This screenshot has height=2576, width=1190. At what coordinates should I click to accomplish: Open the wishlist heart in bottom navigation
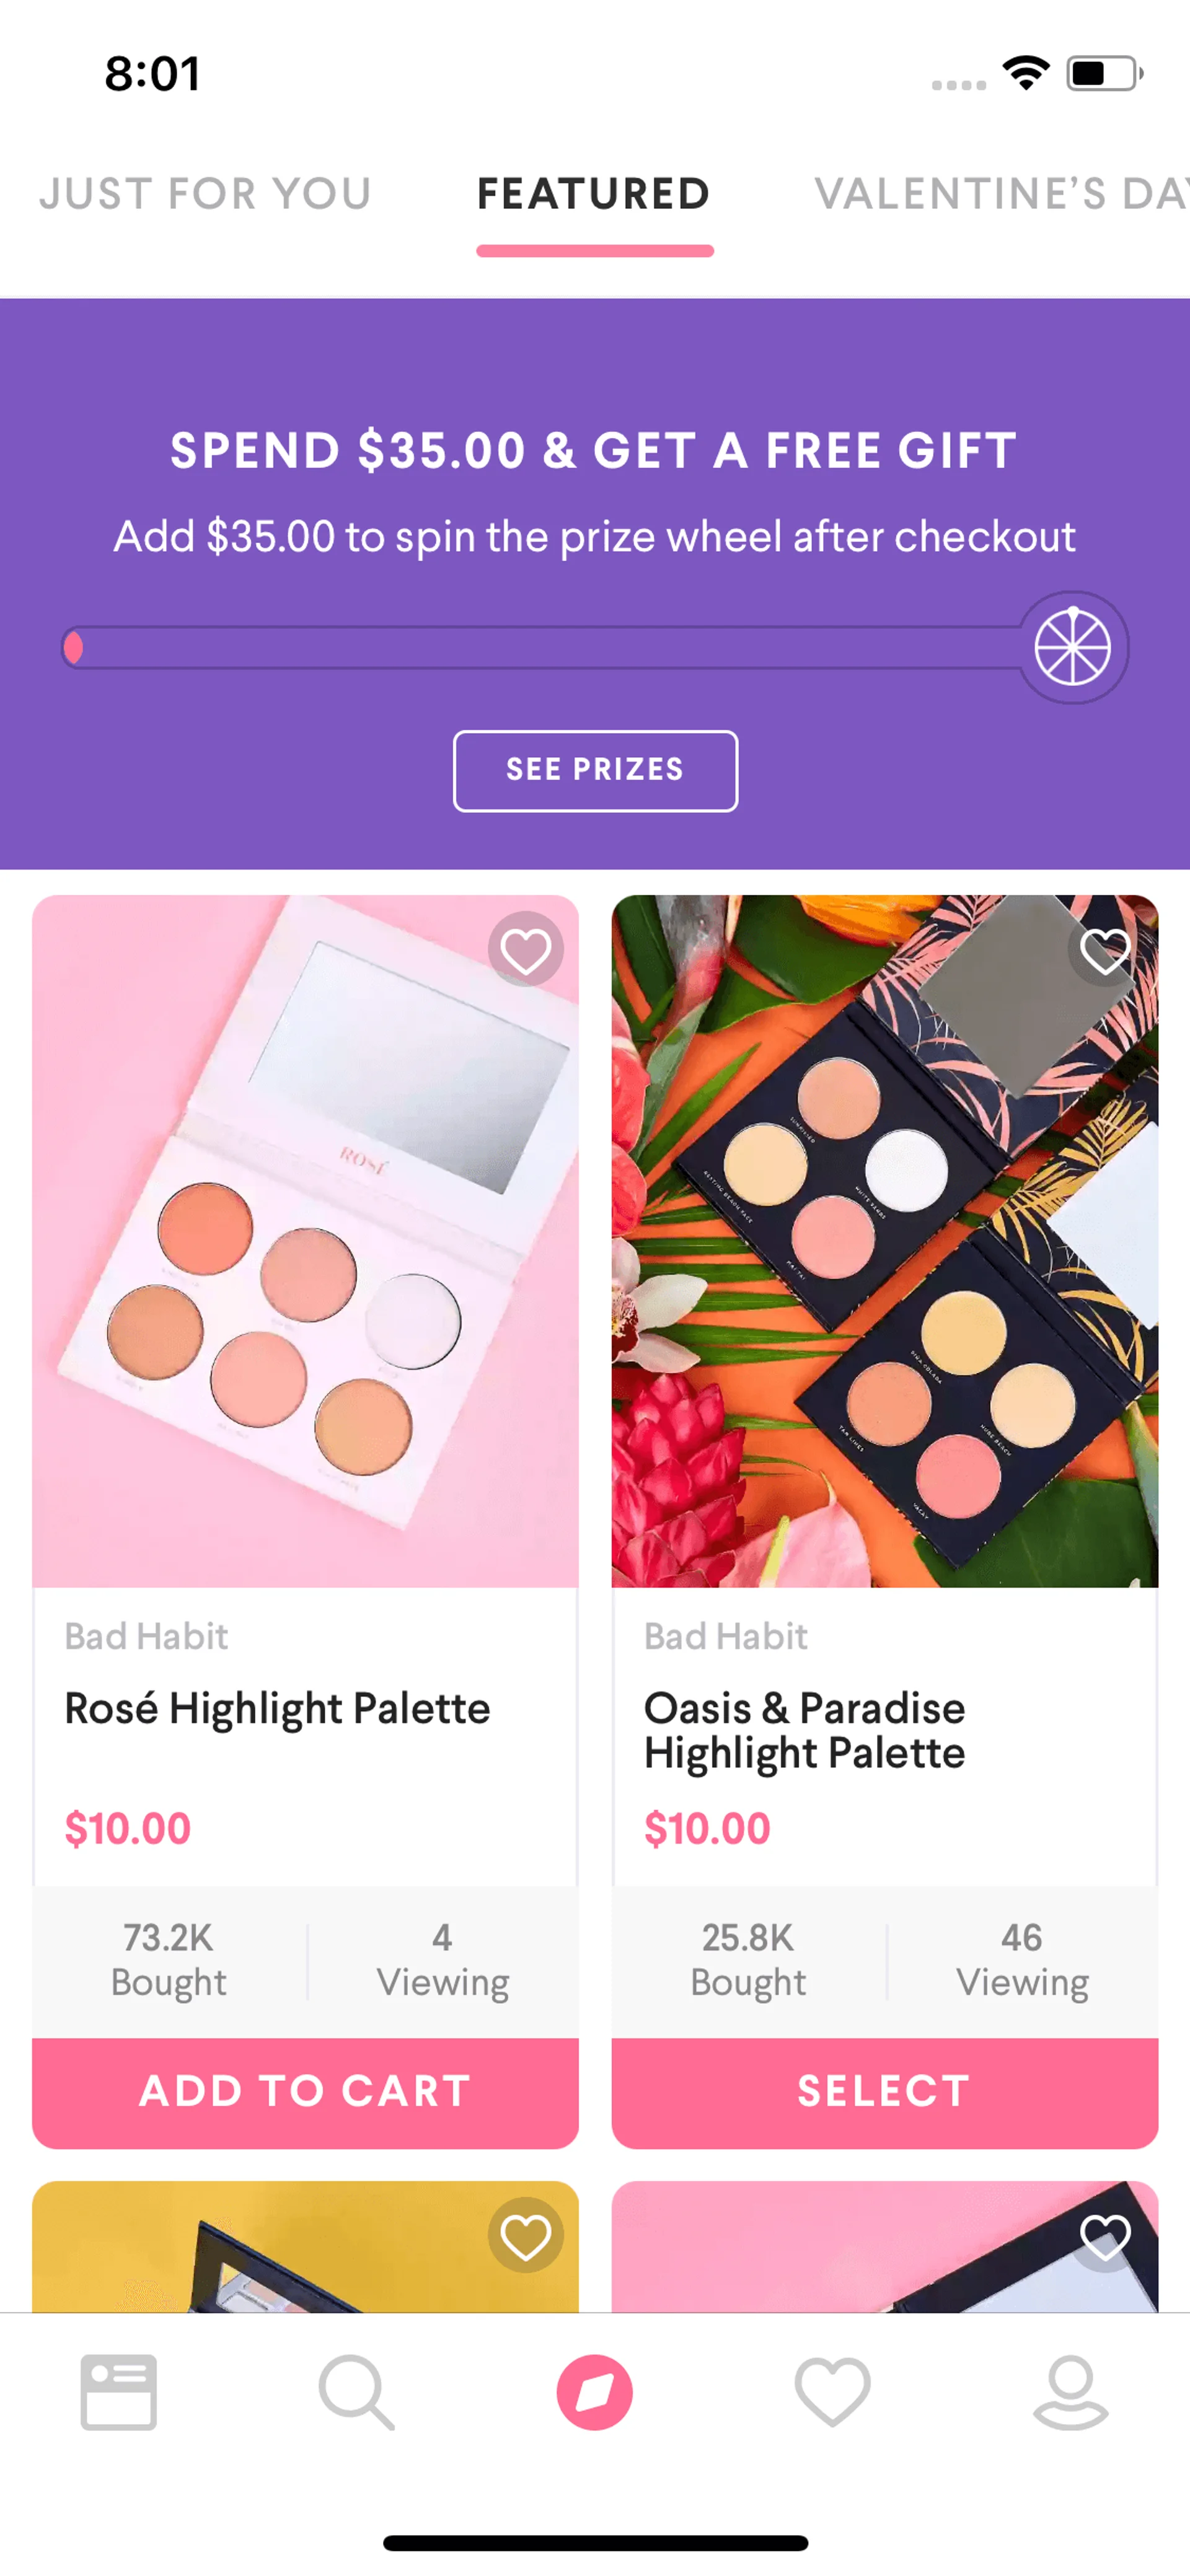tap(832, 2391)
